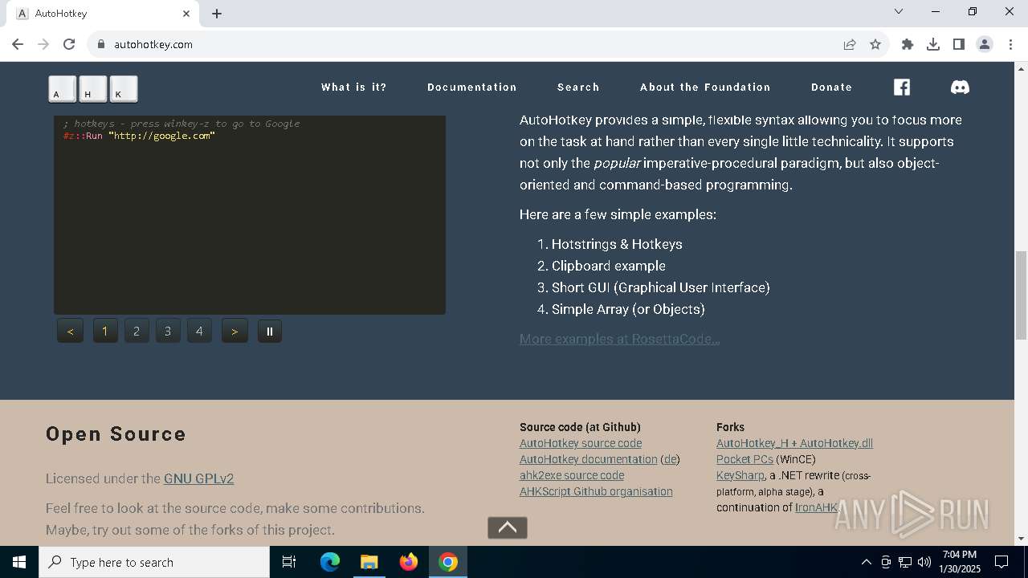
Task: Open the Donate menu item
Action: pyautogui.click(x=832, y=87)
